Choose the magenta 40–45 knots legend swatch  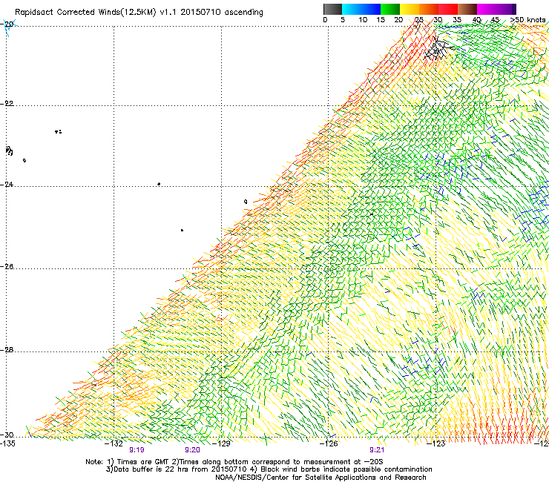pyautogui.click(x=487, y=9)
